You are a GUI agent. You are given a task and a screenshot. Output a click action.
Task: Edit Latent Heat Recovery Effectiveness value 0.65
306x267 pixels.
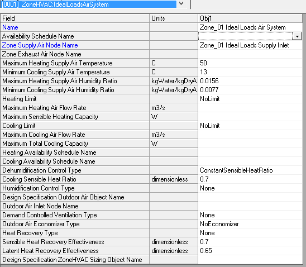[x=250, y=251]
